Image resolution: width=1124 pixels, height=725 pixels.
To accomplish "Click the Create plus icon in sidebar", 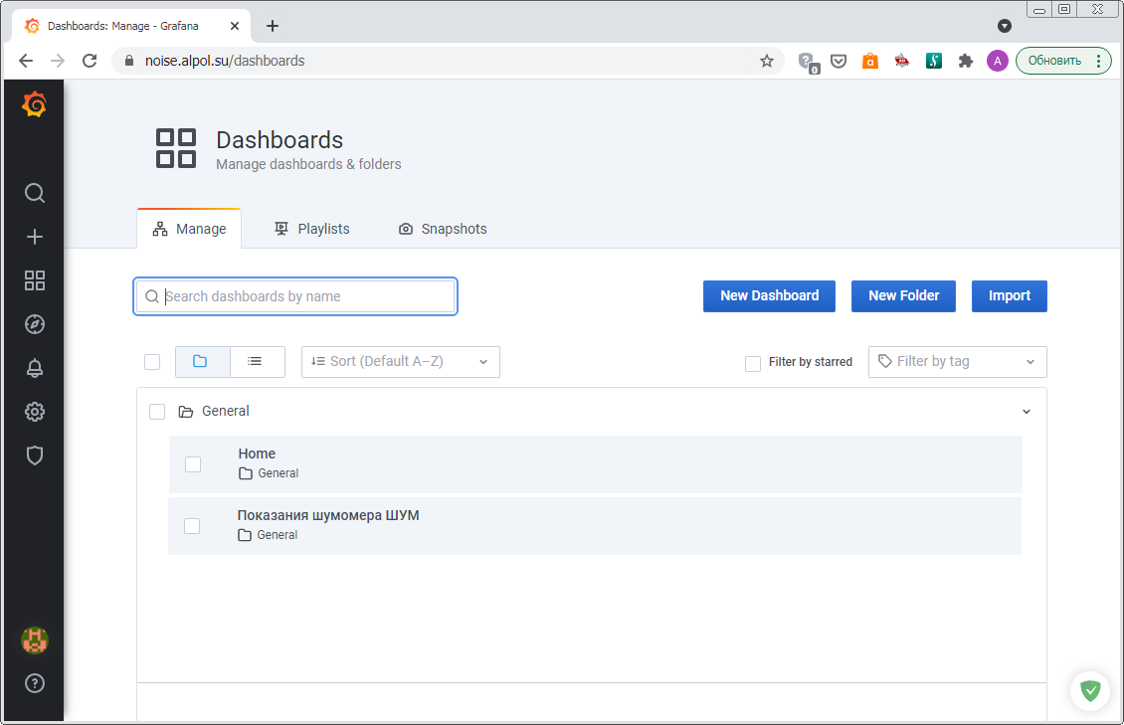I will coord(34,237).
